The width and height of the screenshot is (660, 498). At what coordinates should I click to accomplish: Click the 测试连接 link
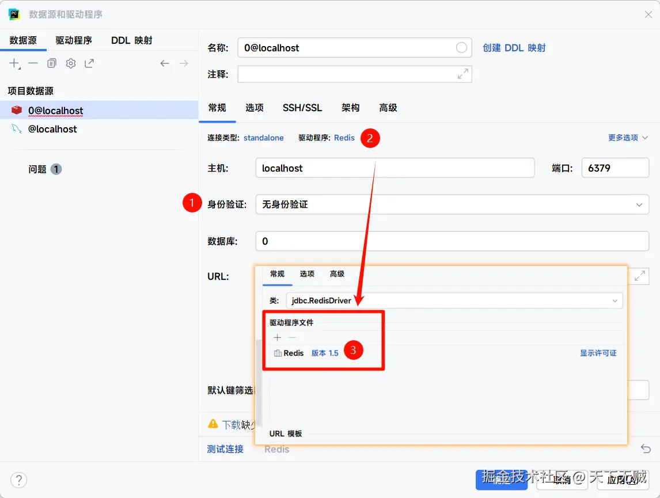tap(225, 449)
